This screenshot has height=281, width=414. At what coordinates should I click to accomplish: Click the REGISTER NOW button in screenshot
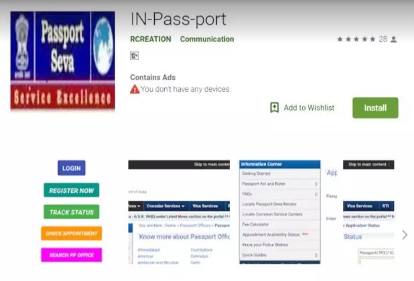(71, 190)
